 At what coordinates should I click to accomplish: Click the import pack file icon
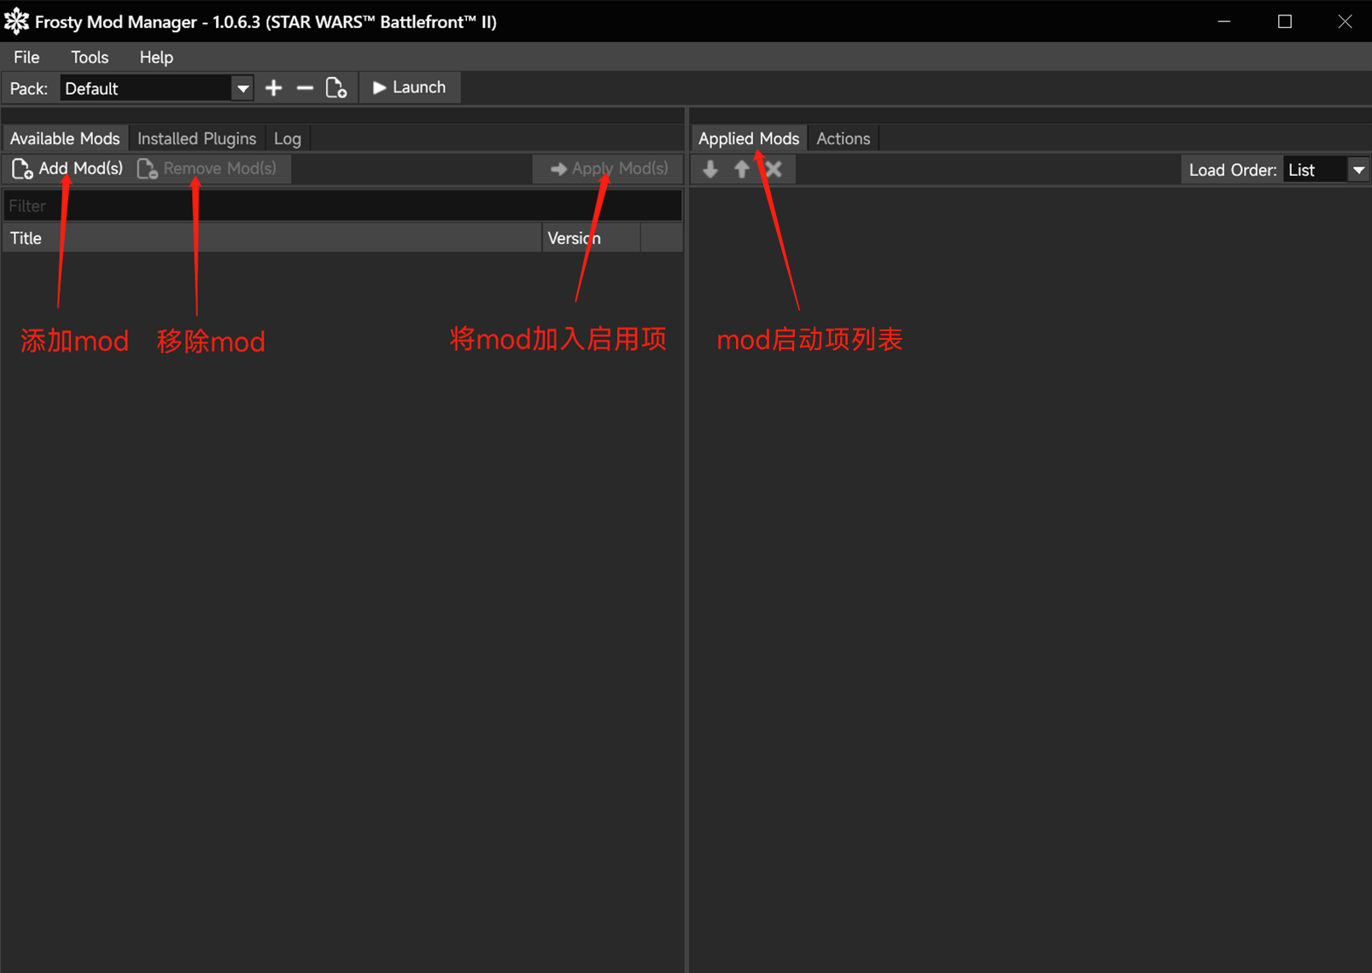click(x=336, y=88)
